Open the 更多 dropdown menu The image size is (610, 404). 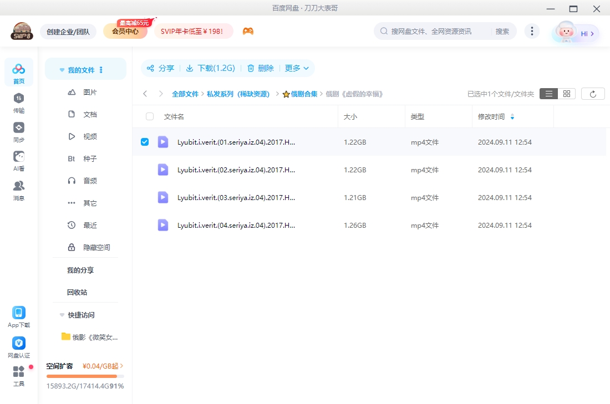(297, 68)
